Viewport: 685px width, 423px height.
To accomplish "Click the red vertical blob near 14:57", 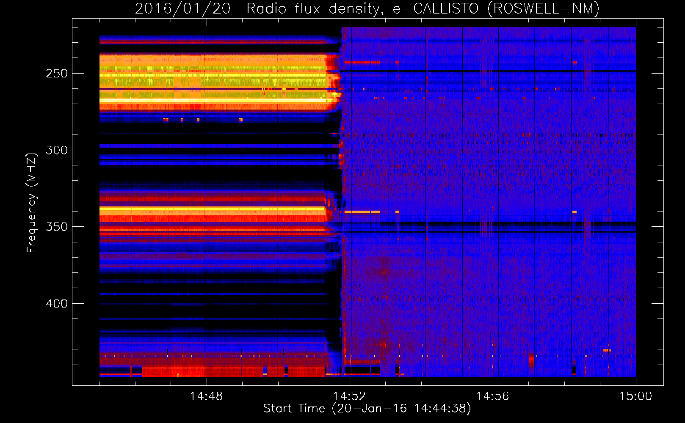I will coord(531,361).
